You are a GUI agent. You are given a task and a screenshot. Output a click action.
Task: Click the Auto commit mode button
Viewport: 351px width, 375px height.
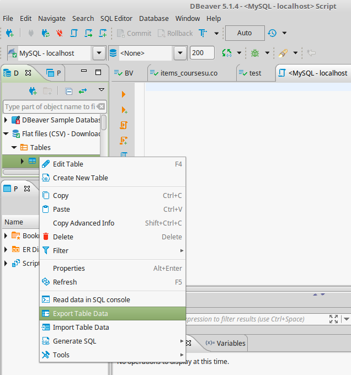pyautogui.click(x=245, y=33)
